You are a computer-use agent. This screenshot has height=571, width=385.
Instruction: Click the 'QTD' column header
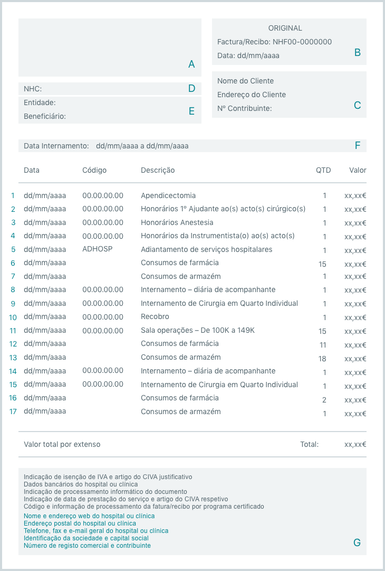point(323,170)
